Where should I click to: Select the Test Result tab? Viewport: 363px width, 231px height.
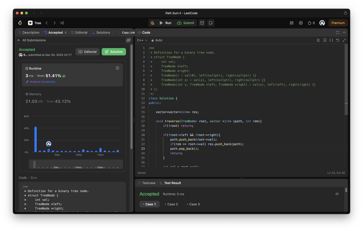[170, 183]
